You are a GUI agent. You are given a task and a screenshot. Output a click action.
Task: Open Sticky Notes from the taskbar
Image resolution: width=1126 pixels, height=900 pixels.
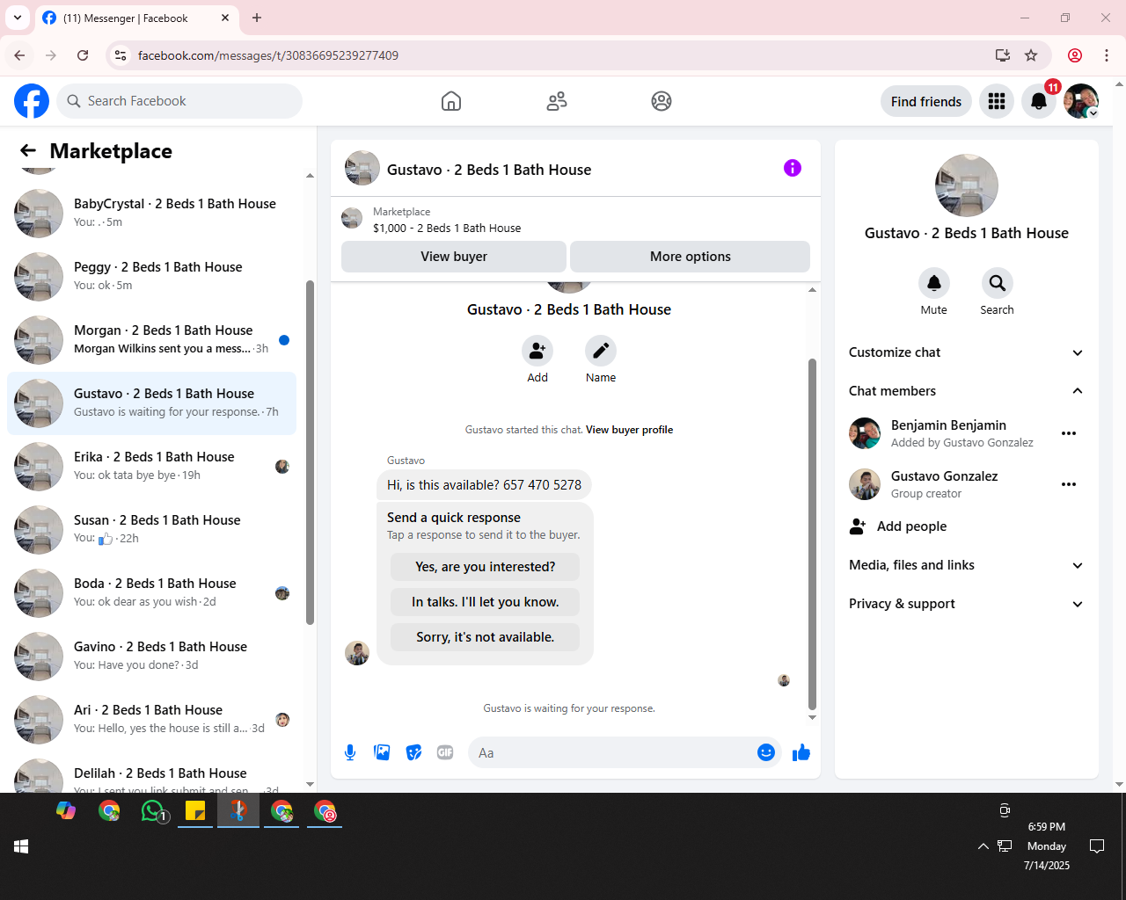point(195,811)
